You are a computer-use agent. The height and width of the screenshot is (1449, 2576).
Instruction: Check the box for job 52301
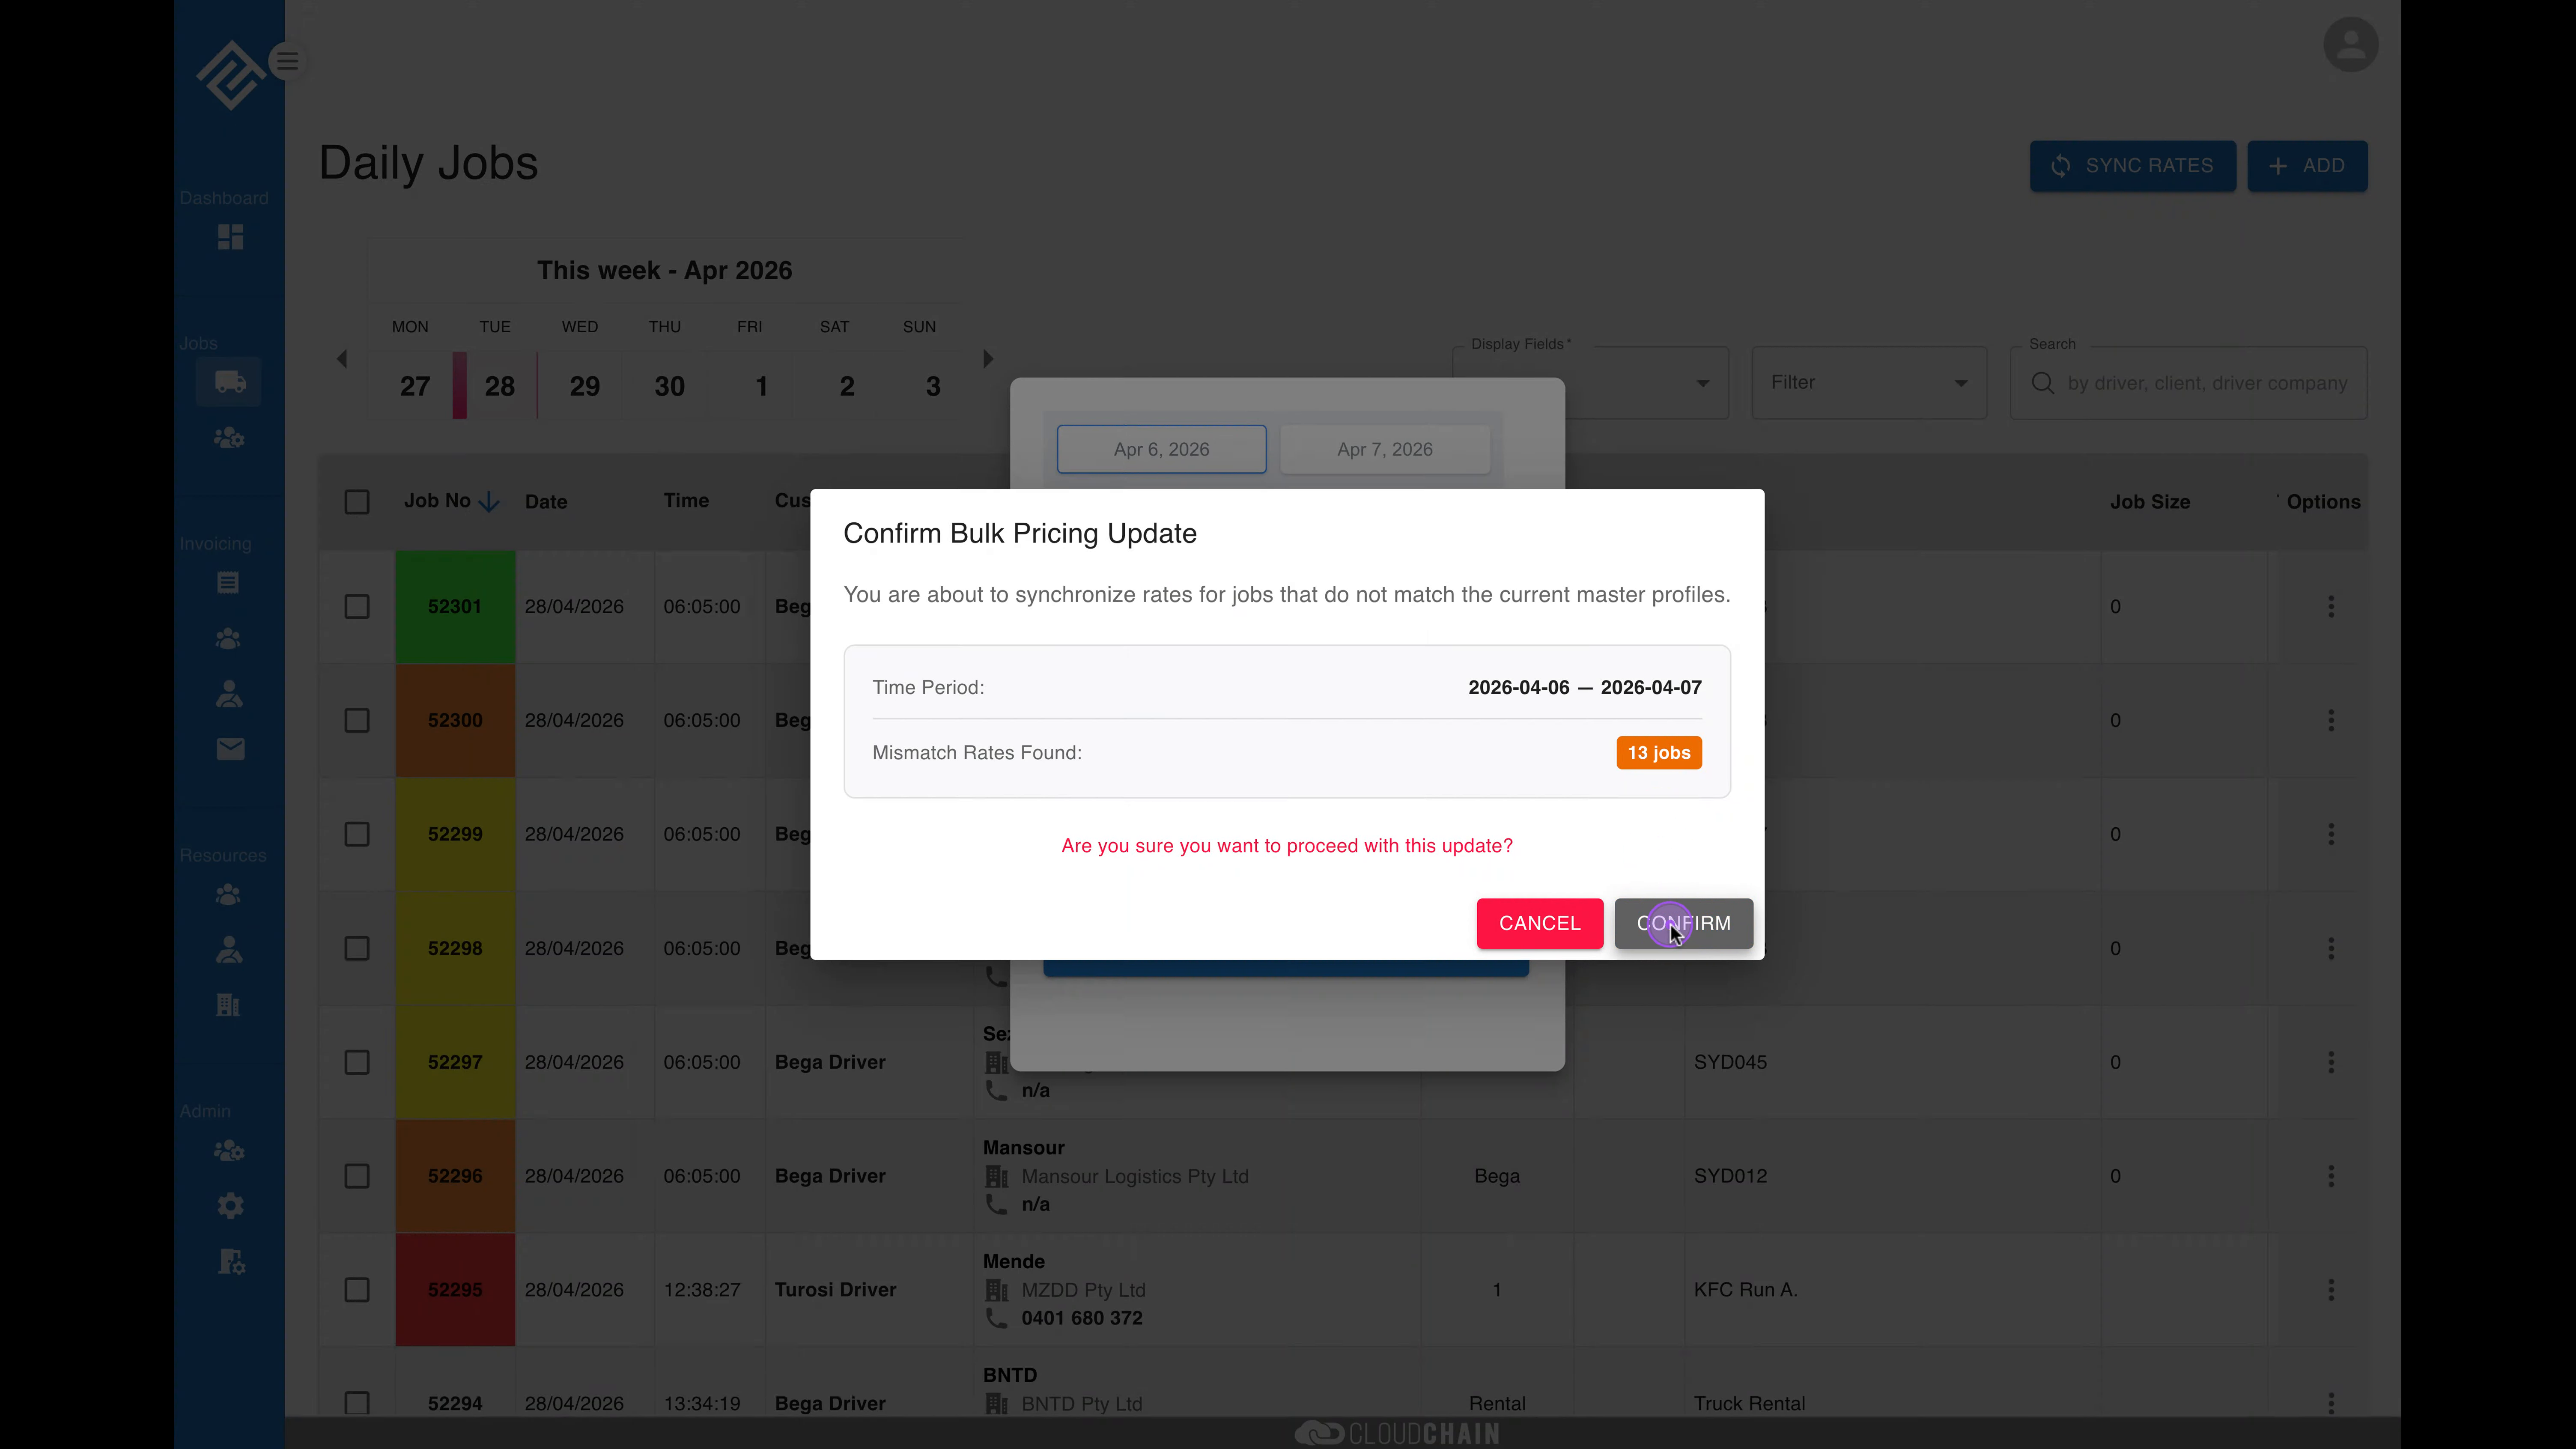click(357, 607)
